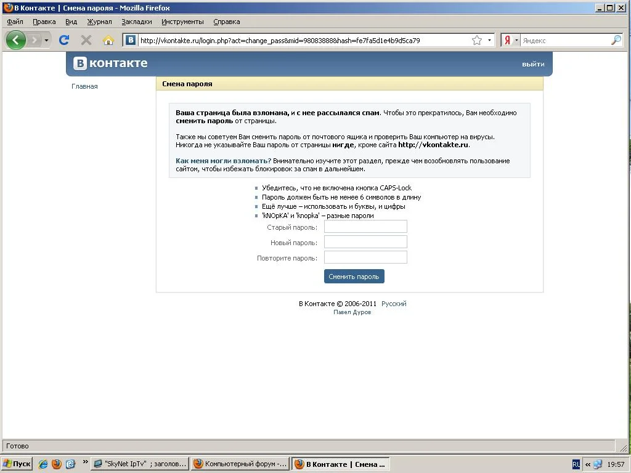Open the Пуск start menu
The width and height of the screenshot is (631, 473).
point(17,464)
